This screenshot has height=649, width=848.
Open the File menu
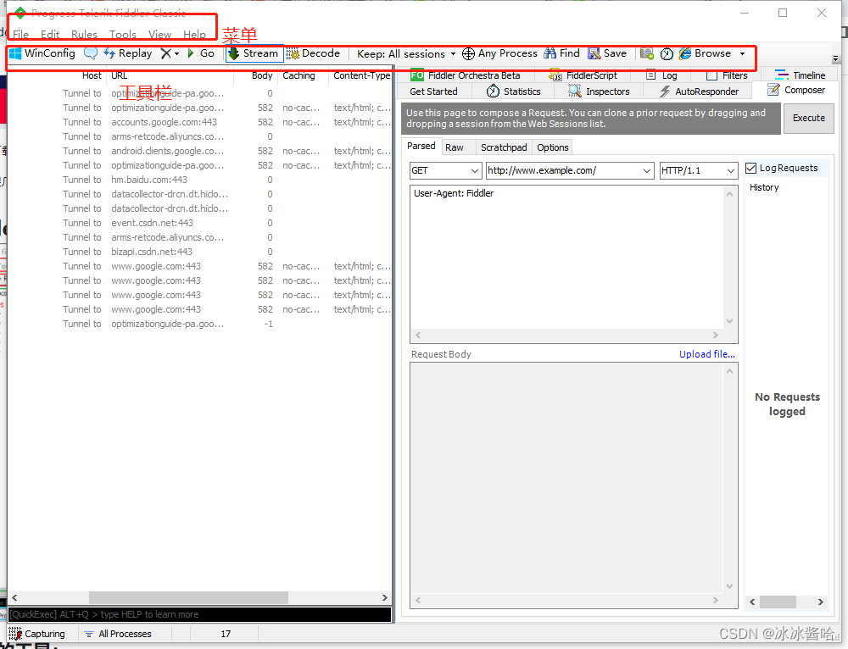point(20,35)
